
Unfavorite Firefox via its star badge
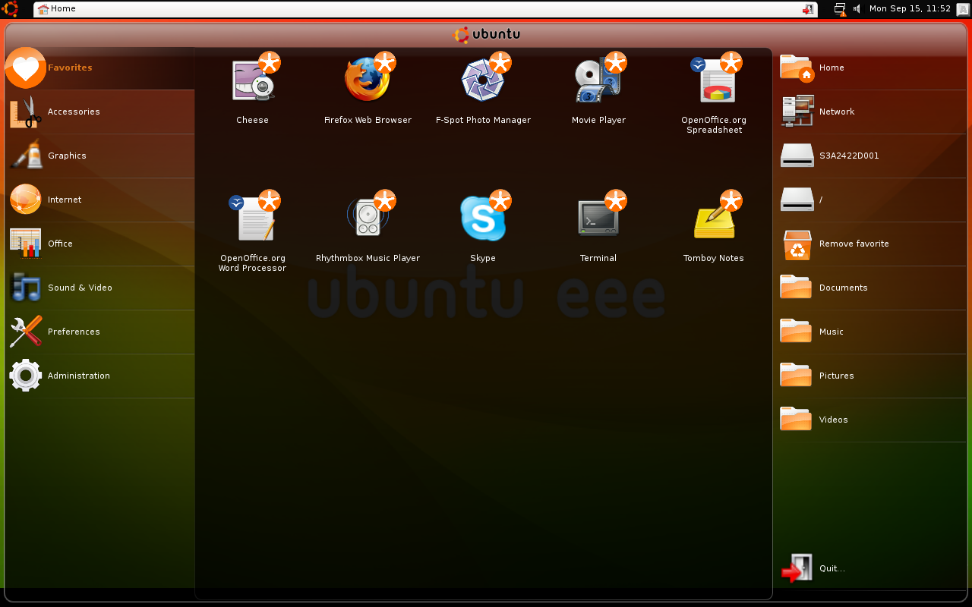[385, 62]
